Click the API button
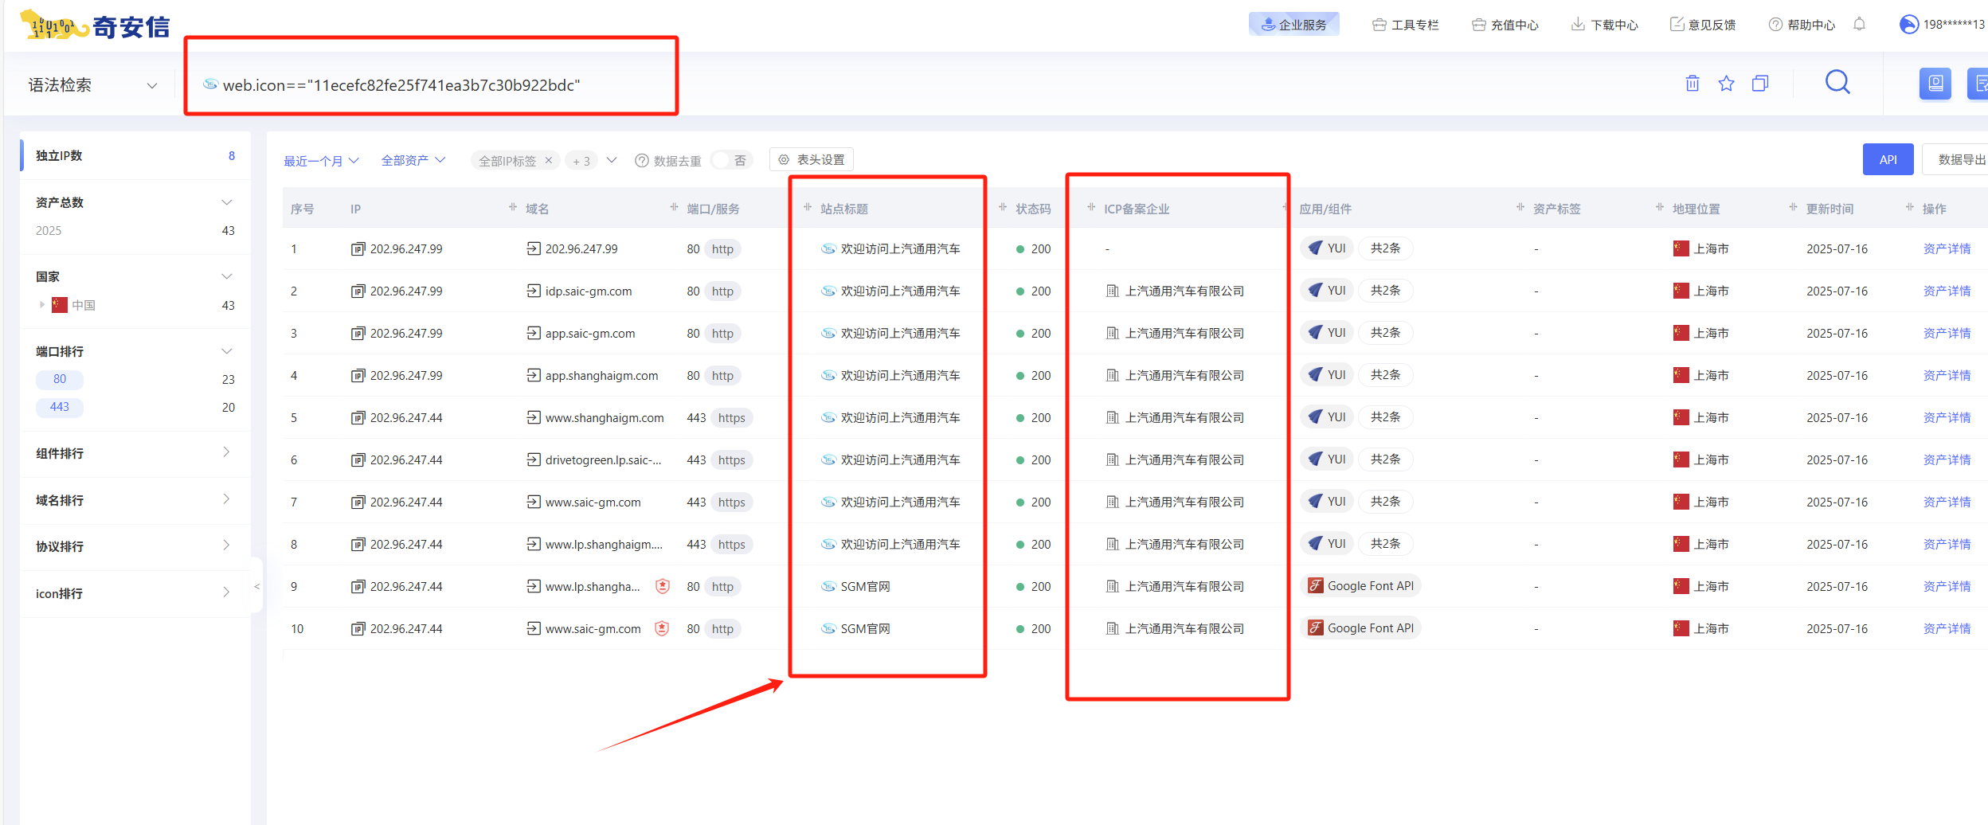The height and width of the screenshot is (825, 1988). tap(1888, 159)
